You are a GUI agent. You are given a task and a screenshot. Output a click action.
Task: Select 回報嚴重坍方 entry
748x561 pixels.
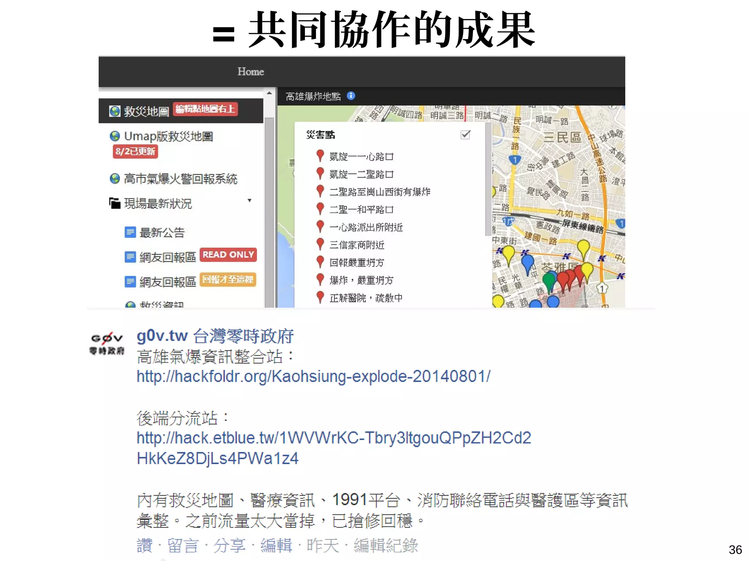pos(356,263)
